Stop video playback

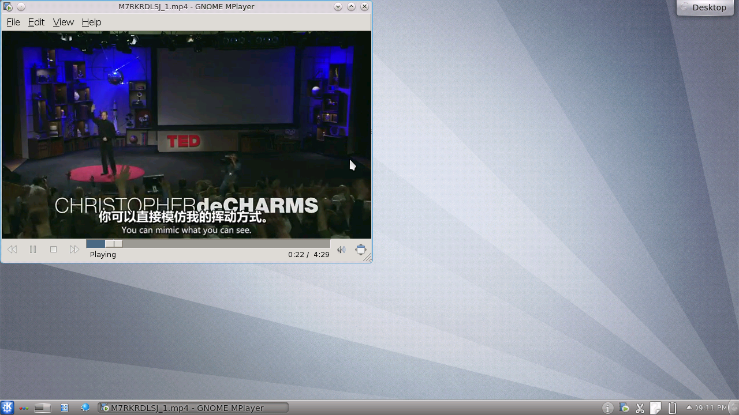54,250
